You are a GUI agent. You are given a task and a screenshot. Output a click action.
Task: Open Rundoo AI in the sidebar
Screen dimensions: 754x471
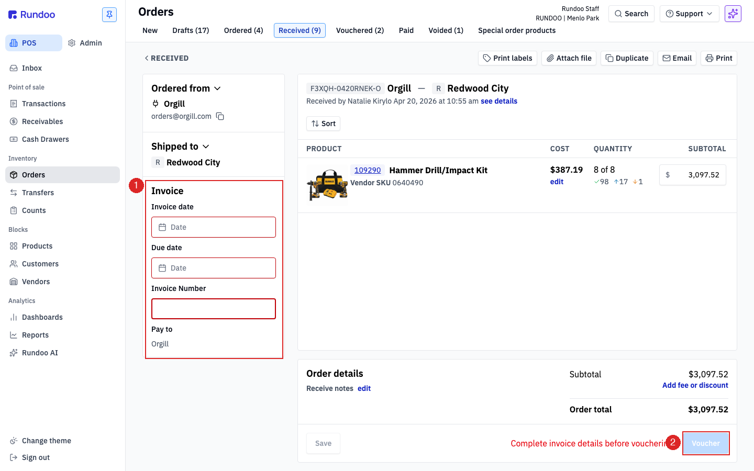[x=62, y=353]
